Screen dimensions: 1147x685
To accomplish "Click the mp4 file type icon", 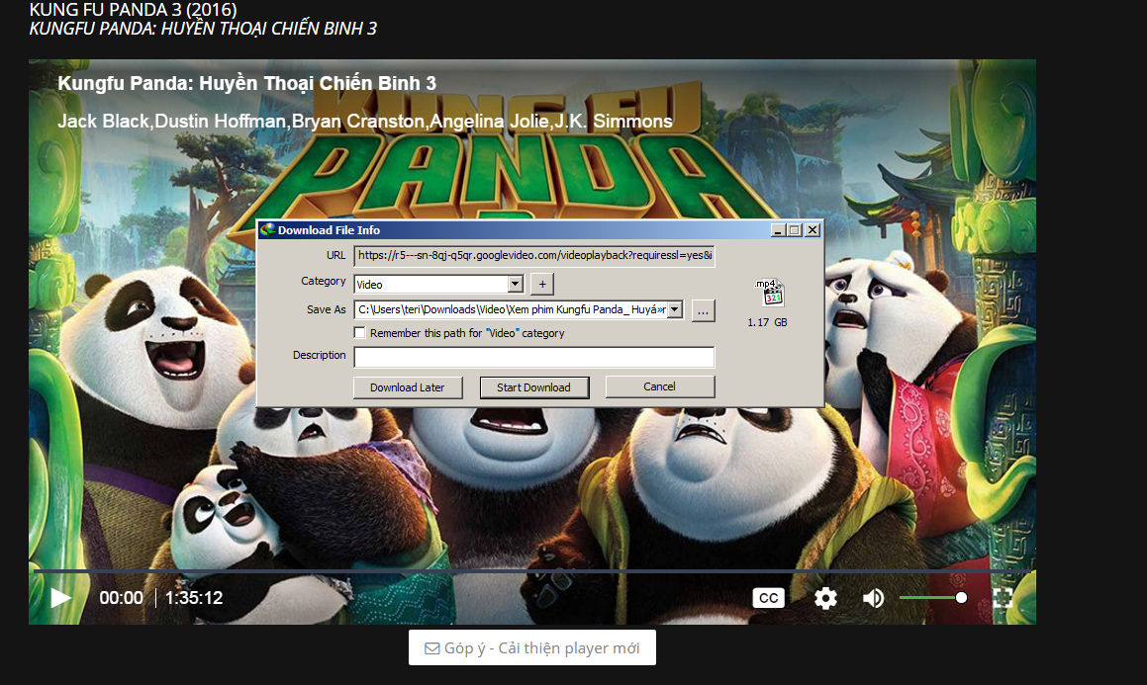I will (768, 293).
